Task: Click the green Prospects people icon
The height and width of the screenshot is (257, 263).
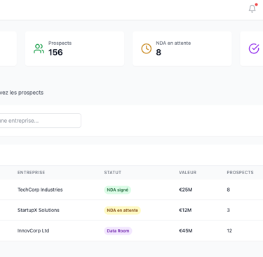Action: [x=39, y=49]
